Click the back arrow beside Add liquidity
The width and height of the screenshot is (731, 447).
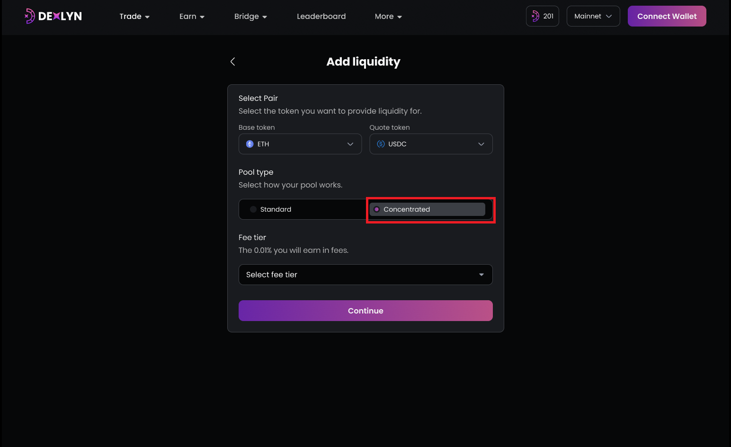[232, 62]
